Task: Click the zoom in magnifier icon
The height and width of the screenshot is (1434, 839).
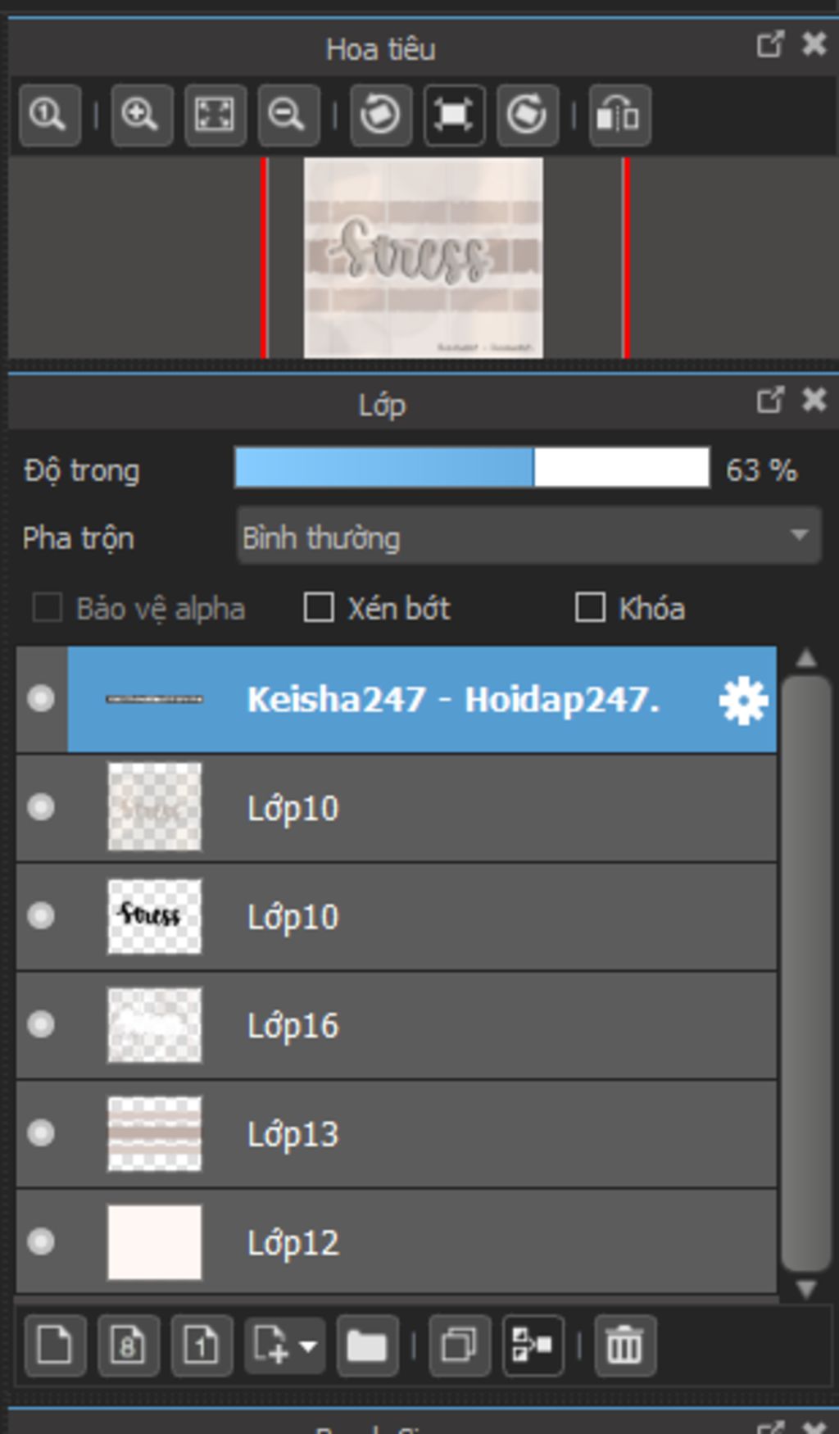Action: pyautogui.click(x=142, y=116)
